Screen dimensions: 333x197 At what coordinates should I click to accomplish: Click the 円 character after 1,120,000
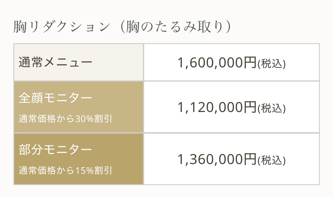click(250, 107)
